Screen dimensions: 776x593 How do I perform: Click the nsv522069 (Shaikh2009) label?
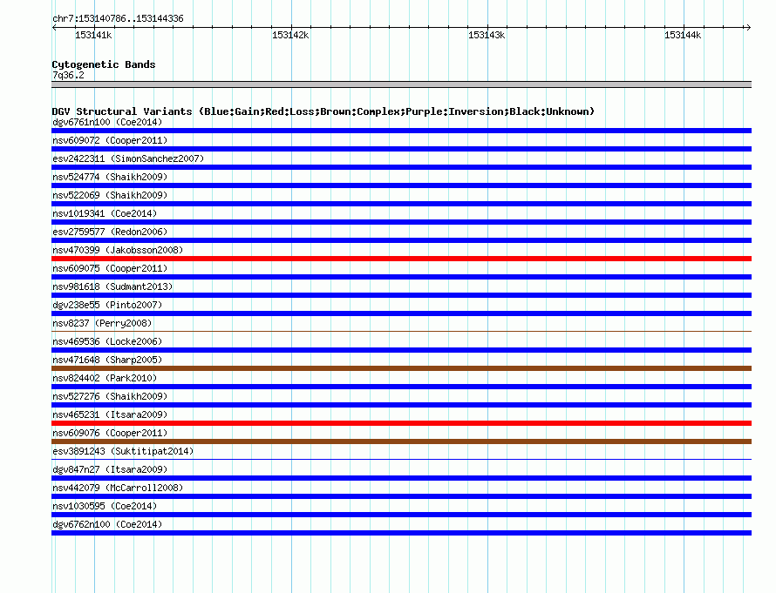[x=110, y=195]
